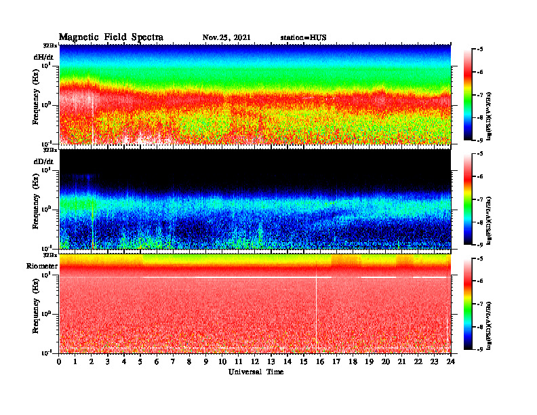This screenshot has width=537, height=415.
Task: Click the "Magnetic Field Spectra" title
Action: (111, 37)
